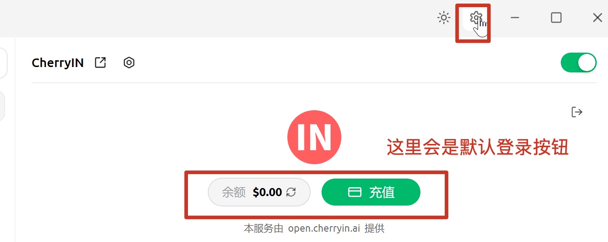
Task: Log out using the exit arrow icon
Action: point(577,112)
